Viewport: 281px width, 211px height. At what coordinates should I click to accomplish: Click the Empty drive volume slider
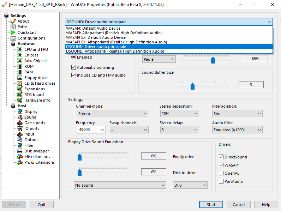coord(79,157)
